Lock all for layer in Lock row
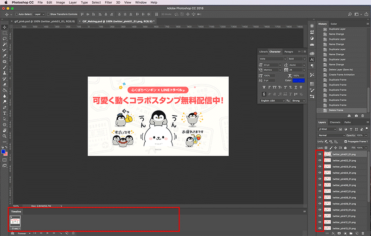The height and width of the screenshot is (236, 371). 345,148
